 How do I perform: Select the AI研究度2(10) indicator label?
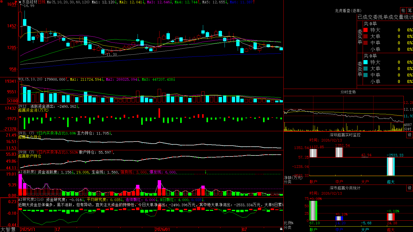coord(31,200)
